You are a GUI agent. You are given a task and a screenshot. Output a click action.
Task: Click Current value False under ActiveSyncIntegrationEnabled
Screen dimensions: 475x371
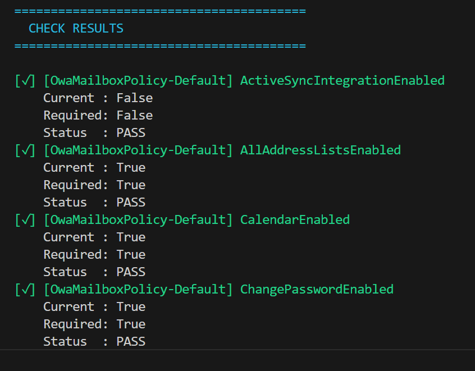point(135,98)
